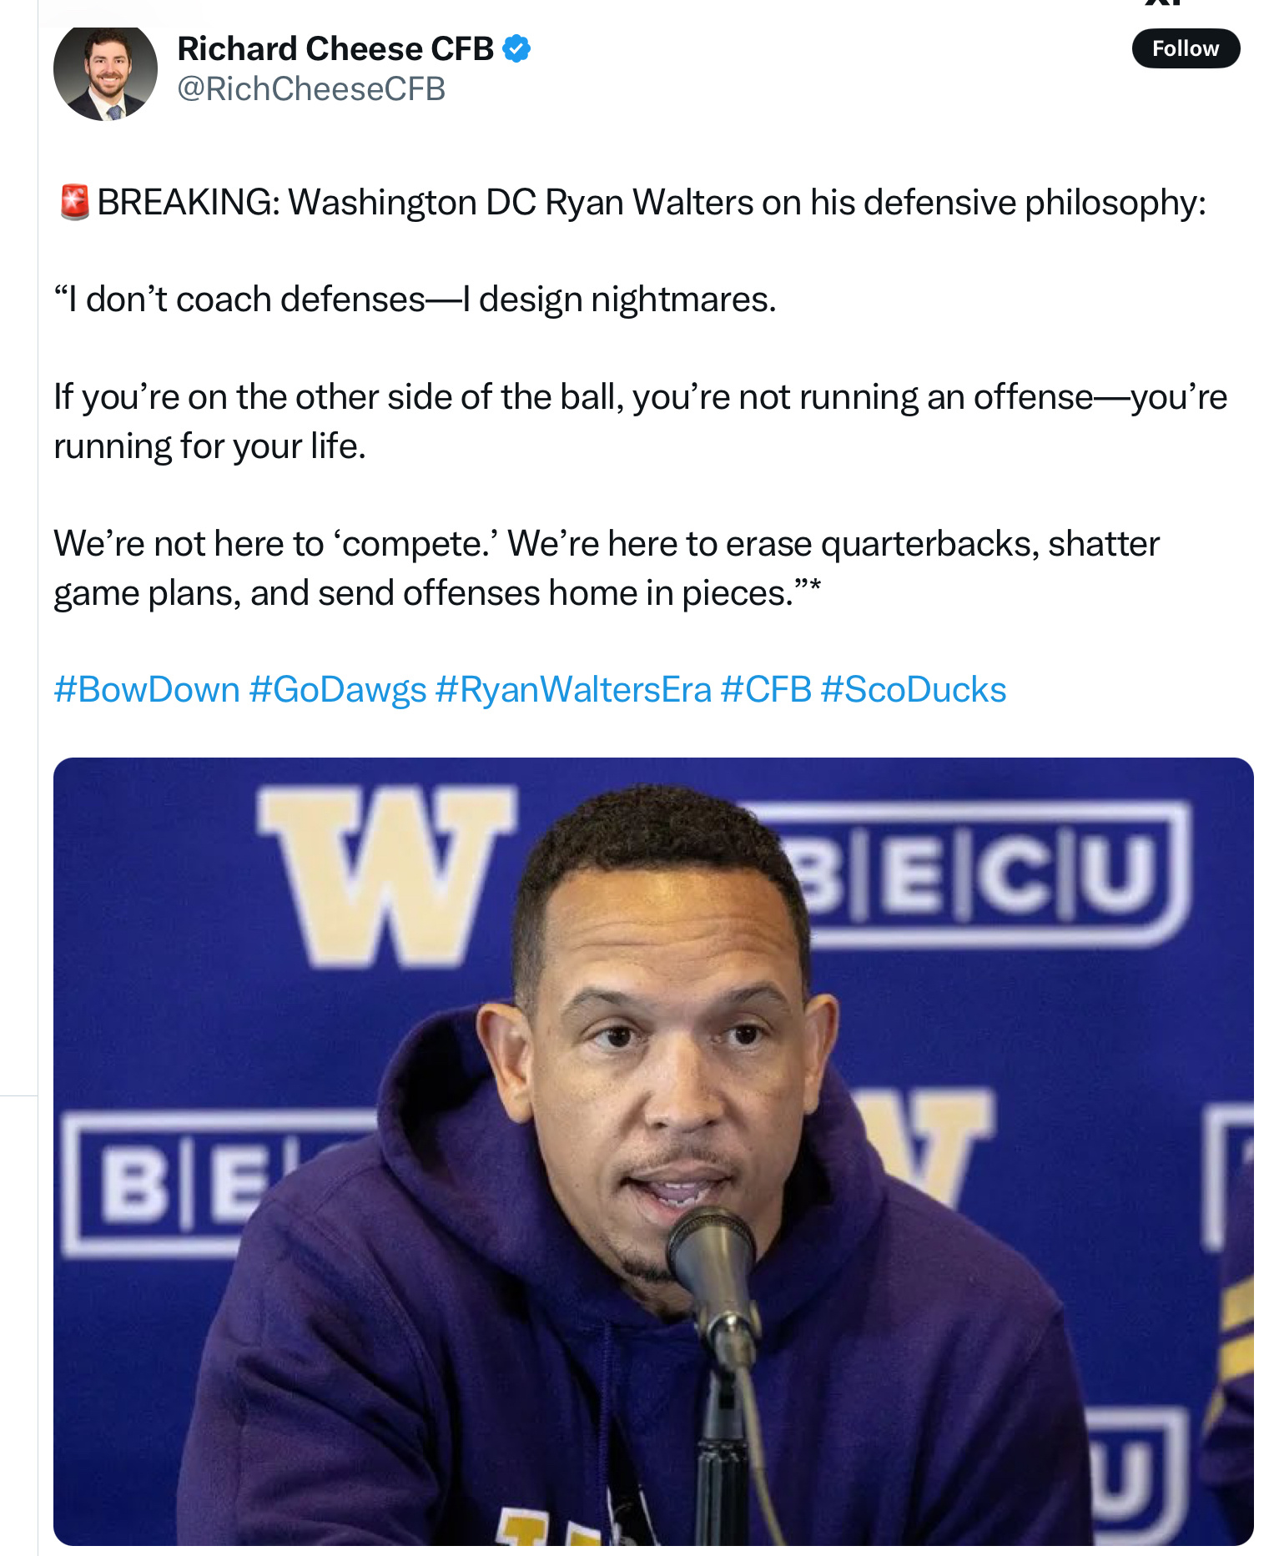Open the #ScoDucks hashtag
Viewport: 1269px width, 1556px height.
[x=913, y=690]
